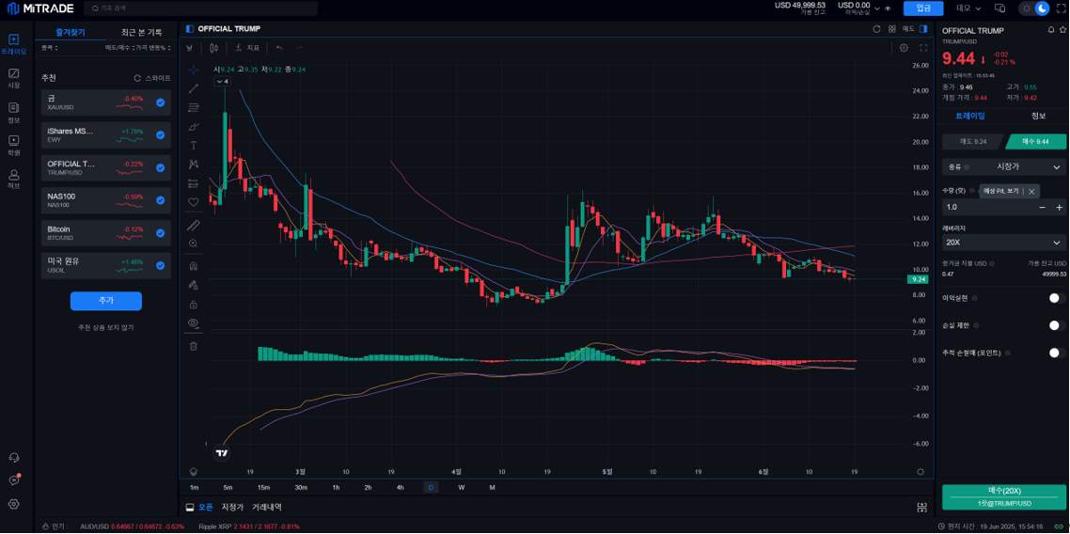Enable the stop loss (손실 제한) switch
The height and width of the screenshot is (534, 1070).
1057,325
